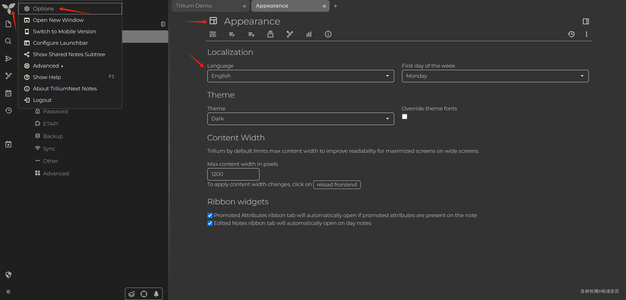Open the three-dot note actions menu
Screen dimensions: 626x300
pos(586,34)
